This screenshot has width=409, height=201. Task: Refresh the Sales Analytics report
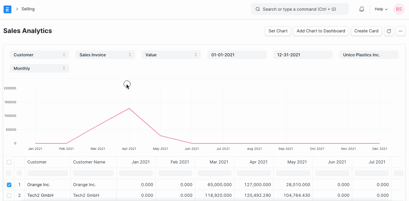point(389,31)
